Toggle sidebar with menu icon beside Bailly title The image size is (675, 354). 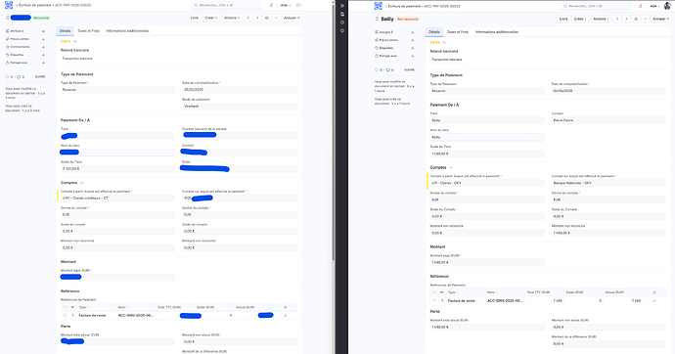click(x=377, y=19)
